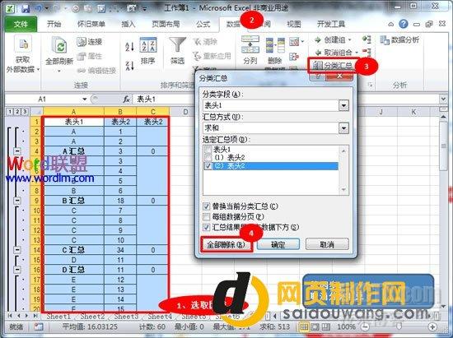The width and height of the screenshot is (453, 338).
Task: Open the custom Sort dialog
Action: click(148, 51)
